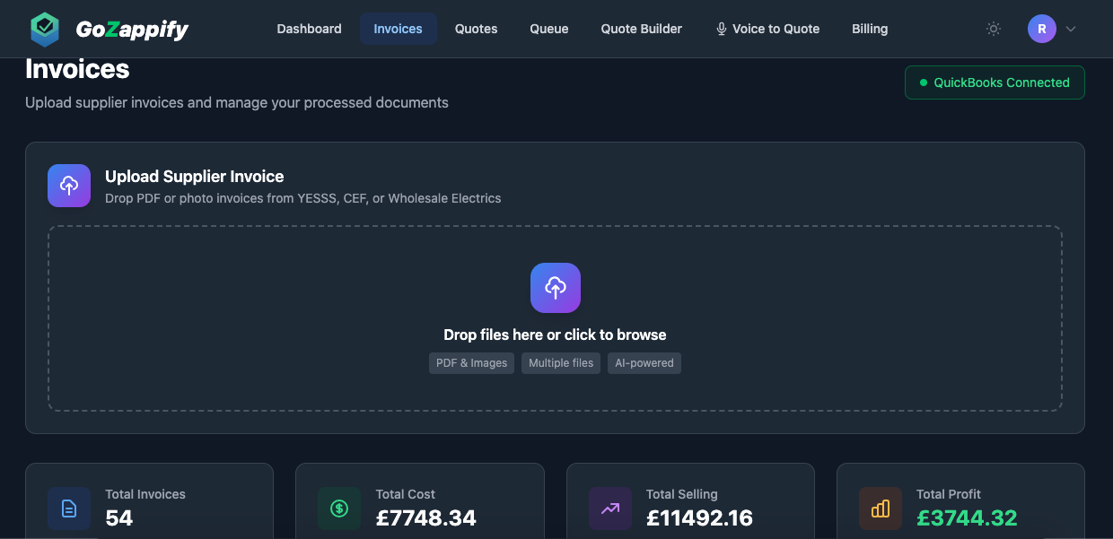Click the GoZappify logo icon
Image resolution: width=1113 pixels, height=539 pixels.
[x=45, y=29]
